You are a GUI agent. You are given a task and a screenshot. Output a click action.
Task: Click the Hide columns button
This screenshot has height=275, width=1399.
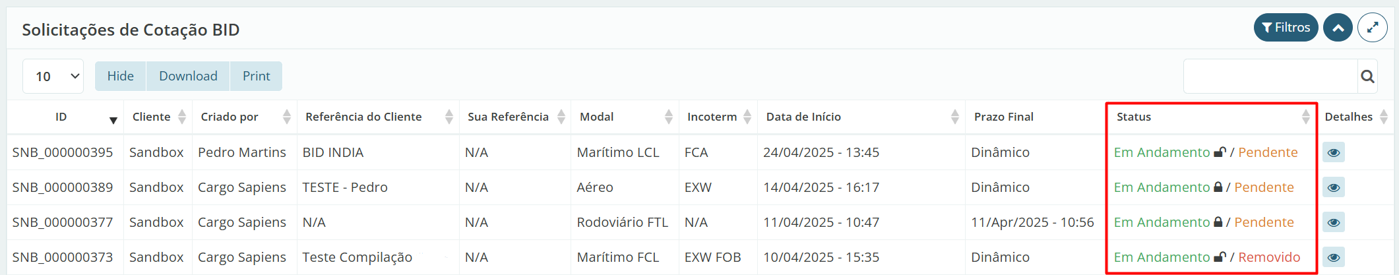[120, 76]
